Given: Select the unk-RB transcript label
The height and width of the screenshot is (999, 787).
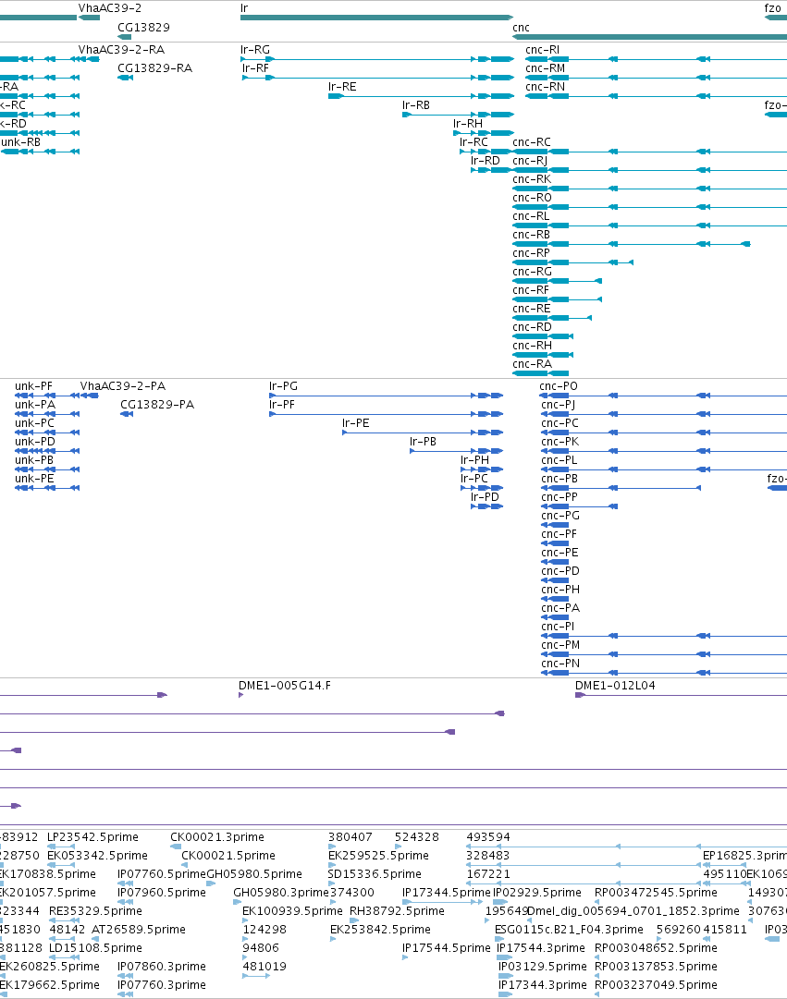Looking at the screenshot, I should click(x=20, y=142).
